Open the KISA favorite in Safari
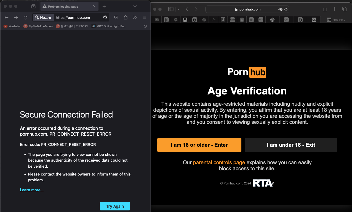 tap(261, 20)
